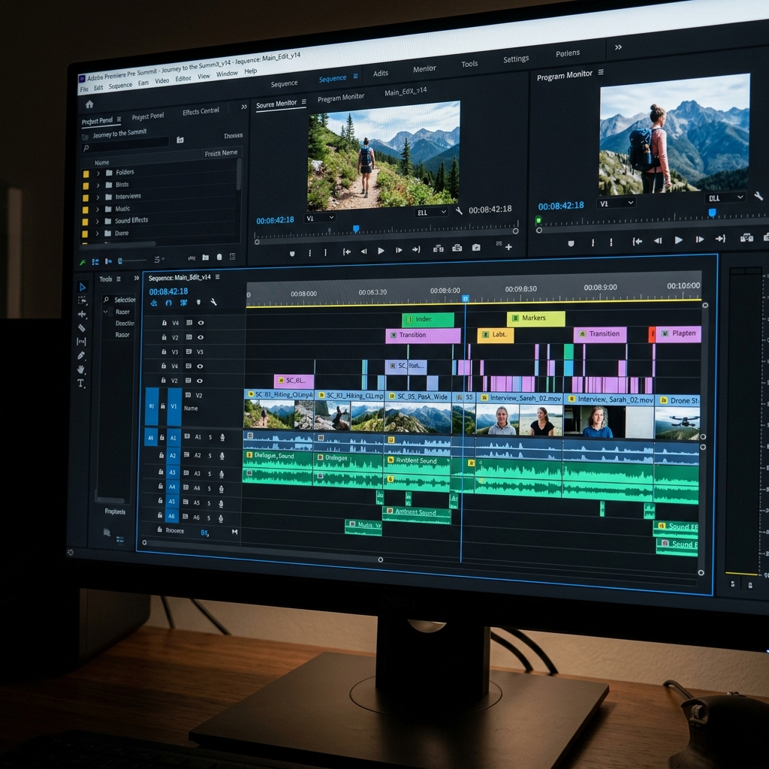
Task: Open Source Monitor V1 dropdown
Action: click(x=320, y=218)
